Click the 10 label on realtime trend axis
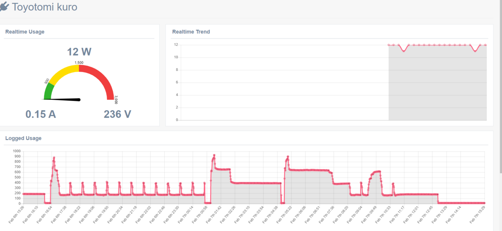Viewport: 502px width, 231px height. (x=176, y=57)
